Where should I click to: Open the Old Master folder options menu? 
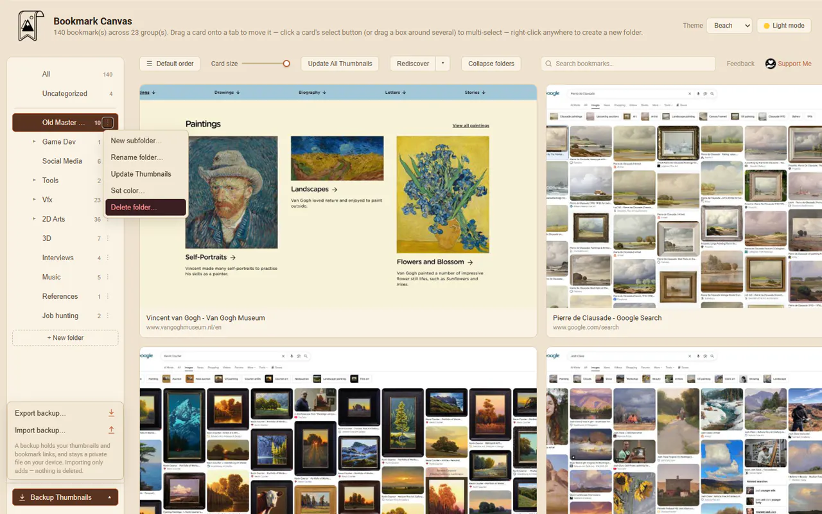point(108,123)
